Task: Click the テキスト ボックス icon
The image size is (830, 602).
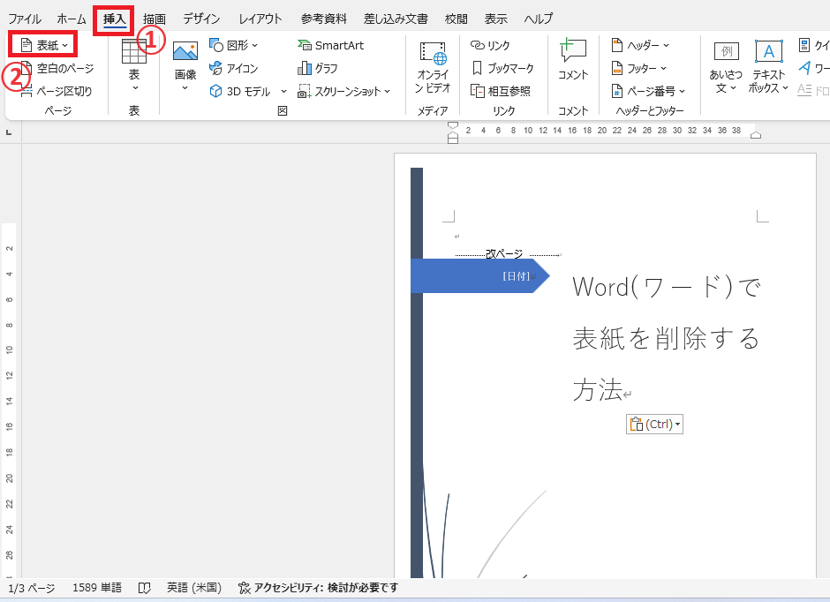Action: click(768, 52)
